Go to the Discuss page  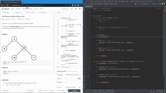point(36,9)
